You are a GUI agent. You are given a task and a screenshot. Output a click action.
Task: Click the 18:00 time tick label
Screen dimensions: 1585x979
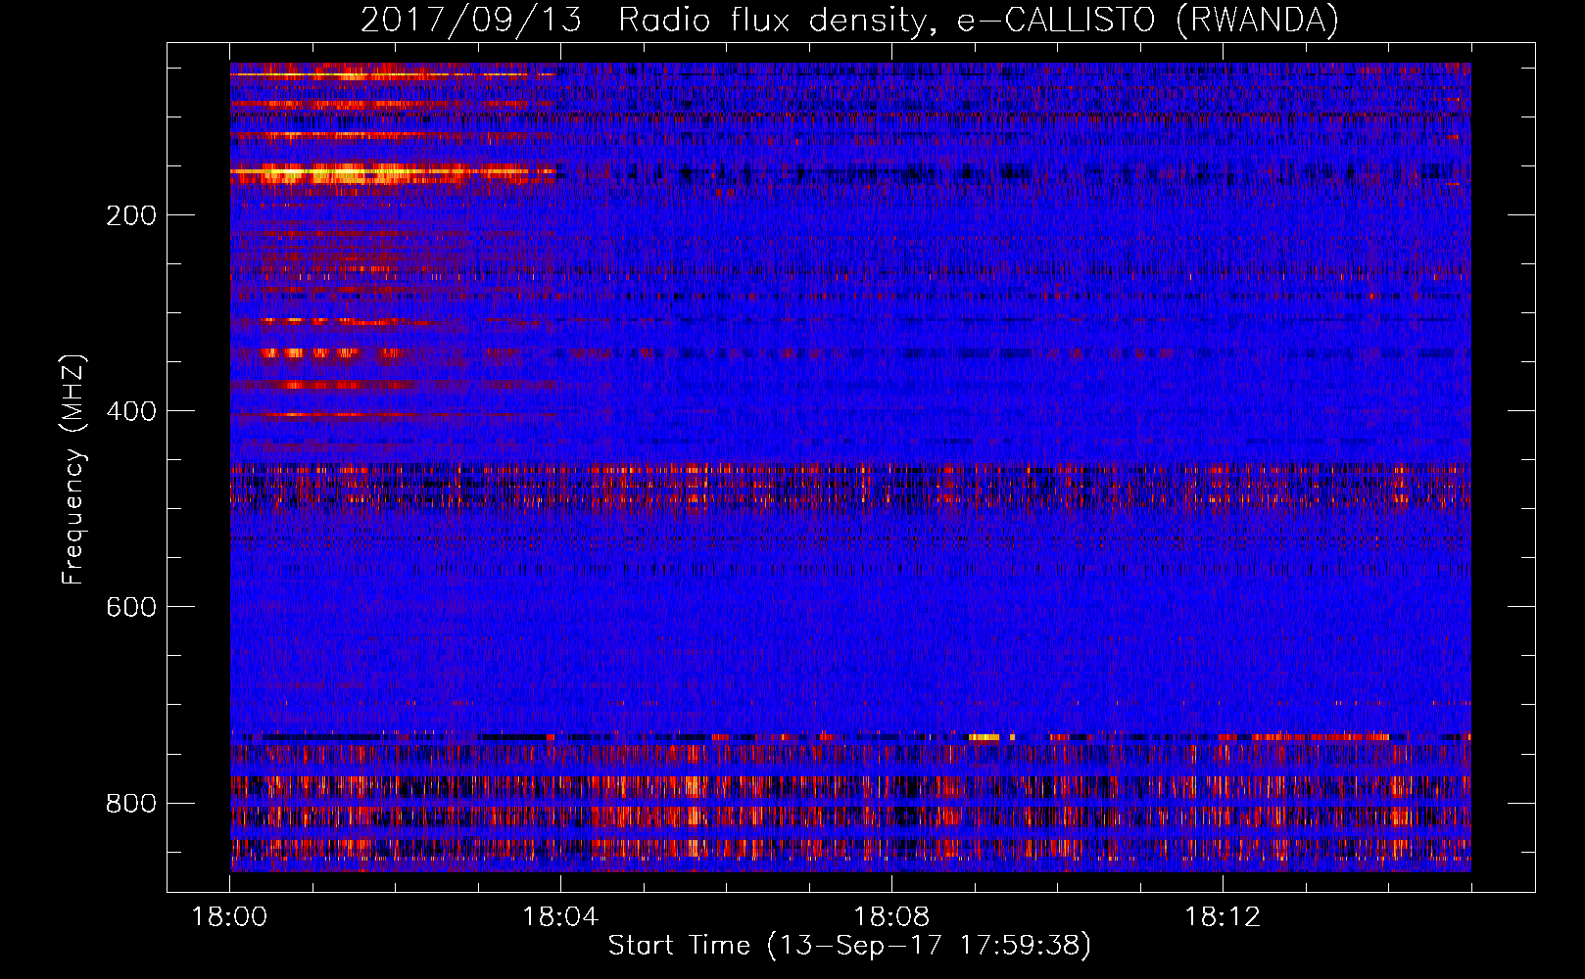(x=229, y=917)
